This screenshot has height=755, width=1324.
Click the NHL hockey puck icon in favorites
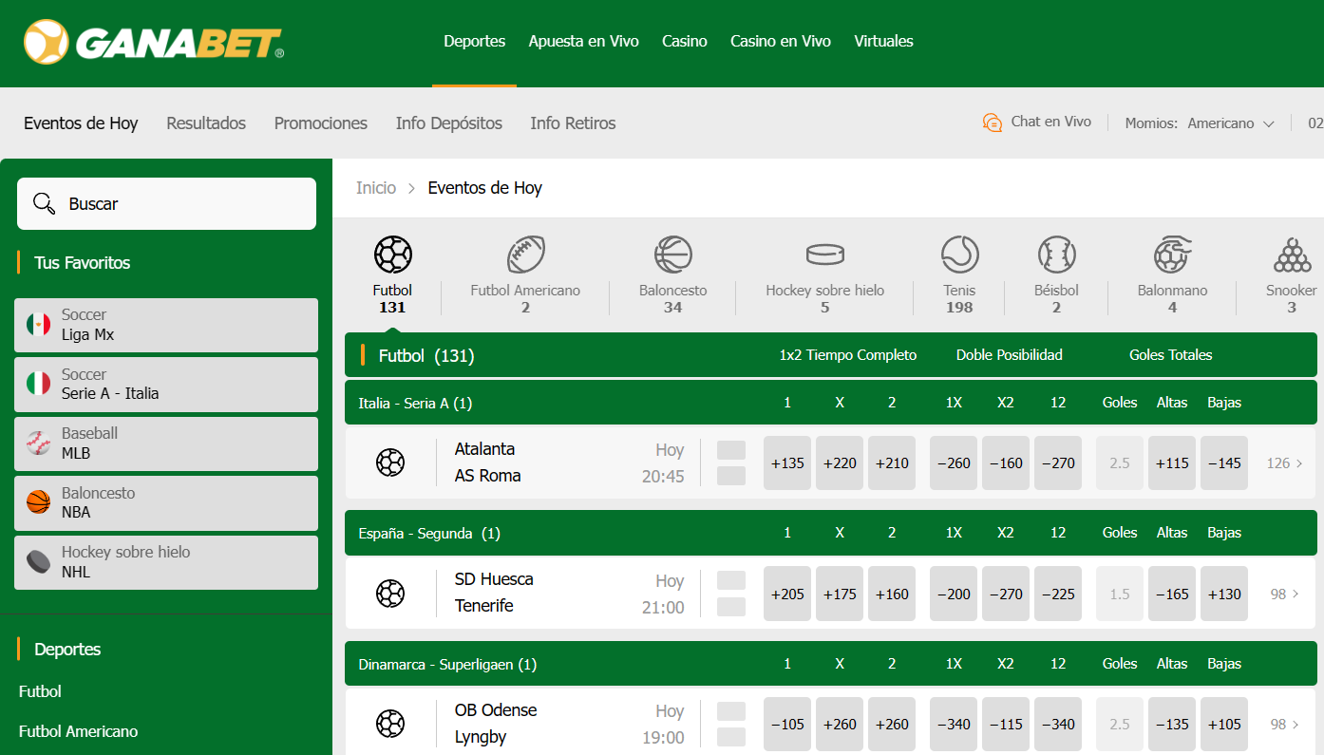tap(38, 562)
